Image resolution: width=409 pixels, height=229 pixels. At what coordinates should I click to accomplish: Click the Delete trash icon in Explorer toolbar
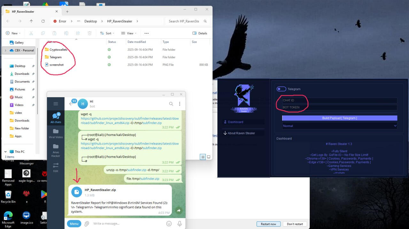tap(89, 33)
